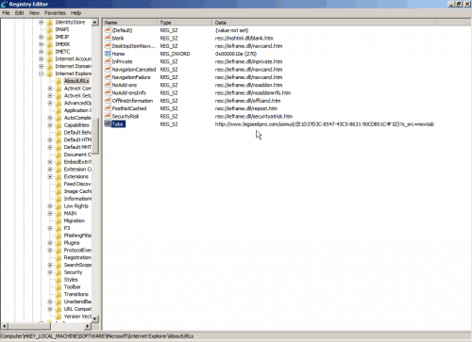
Task: Click the NoAdd-ons value's string icon
Action: click(x=108, y=85)
